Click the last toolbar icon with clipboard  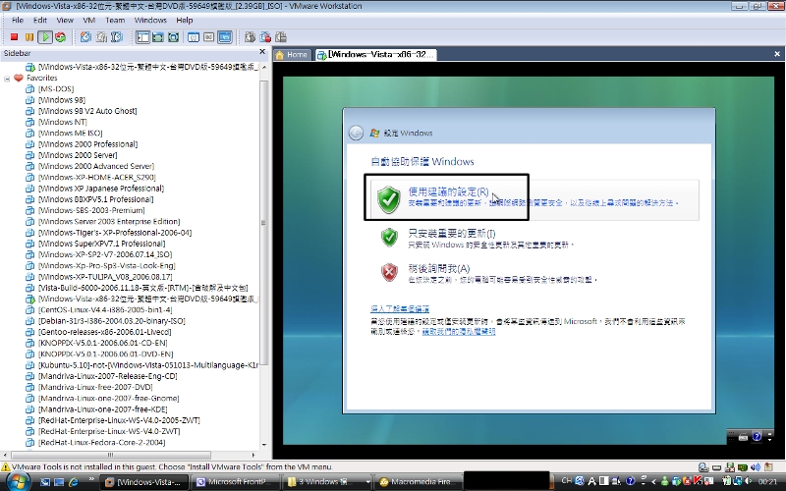pos(281,37)
